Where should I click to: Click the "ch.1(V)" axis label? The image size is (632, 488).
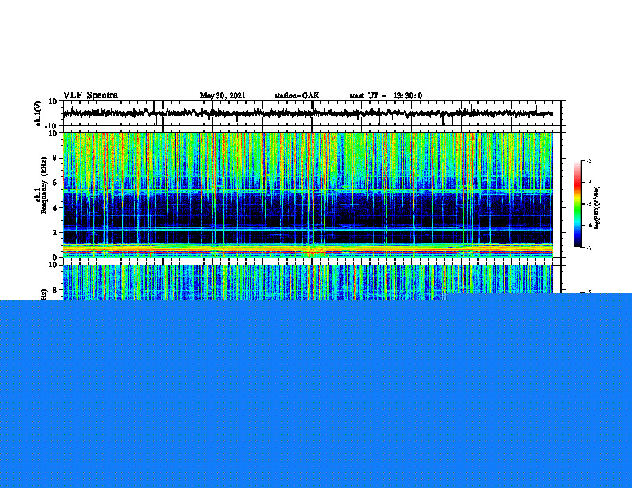pos(38,113)
